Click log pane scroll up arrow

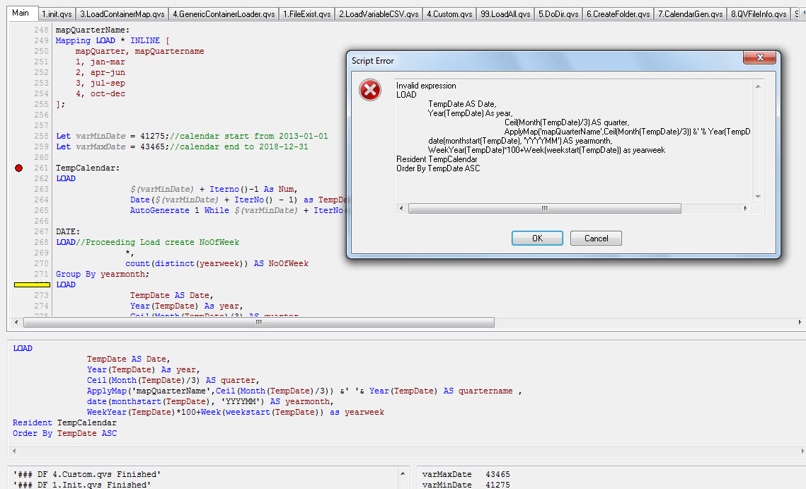[x=403, y=473]
